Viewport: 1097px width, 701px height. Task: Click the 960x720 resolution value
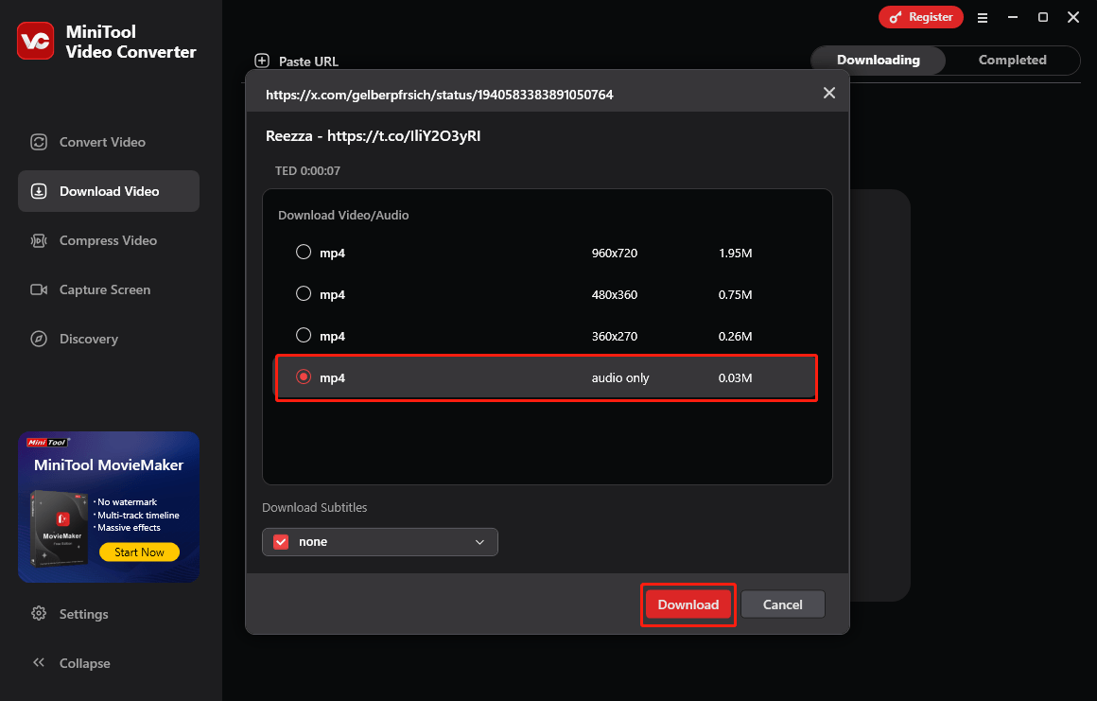tap(615, 254)
